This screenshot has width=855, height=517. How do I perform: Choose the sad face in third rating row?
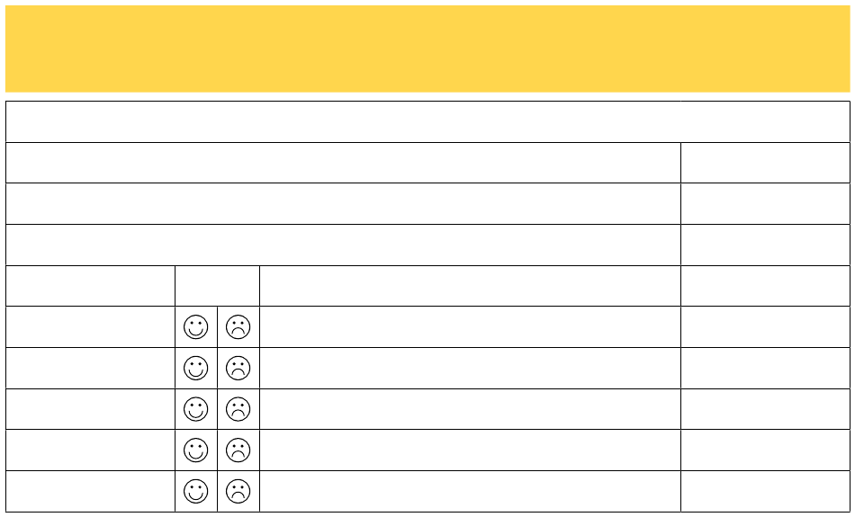coord(238,409)
